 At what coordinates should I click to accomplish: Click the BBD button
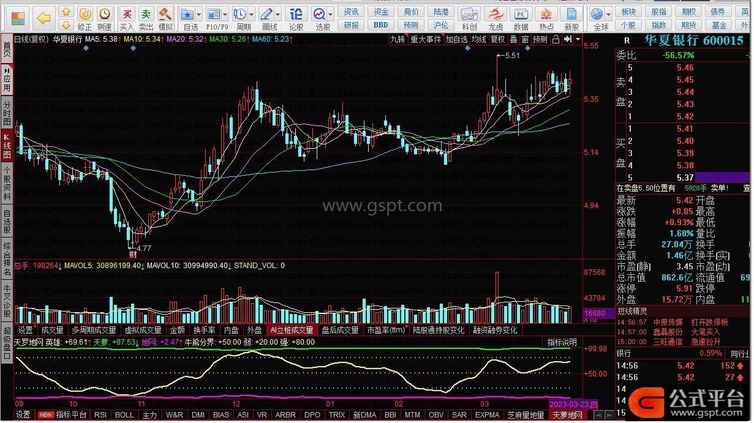pyautogui.click(x=381, y=25)
